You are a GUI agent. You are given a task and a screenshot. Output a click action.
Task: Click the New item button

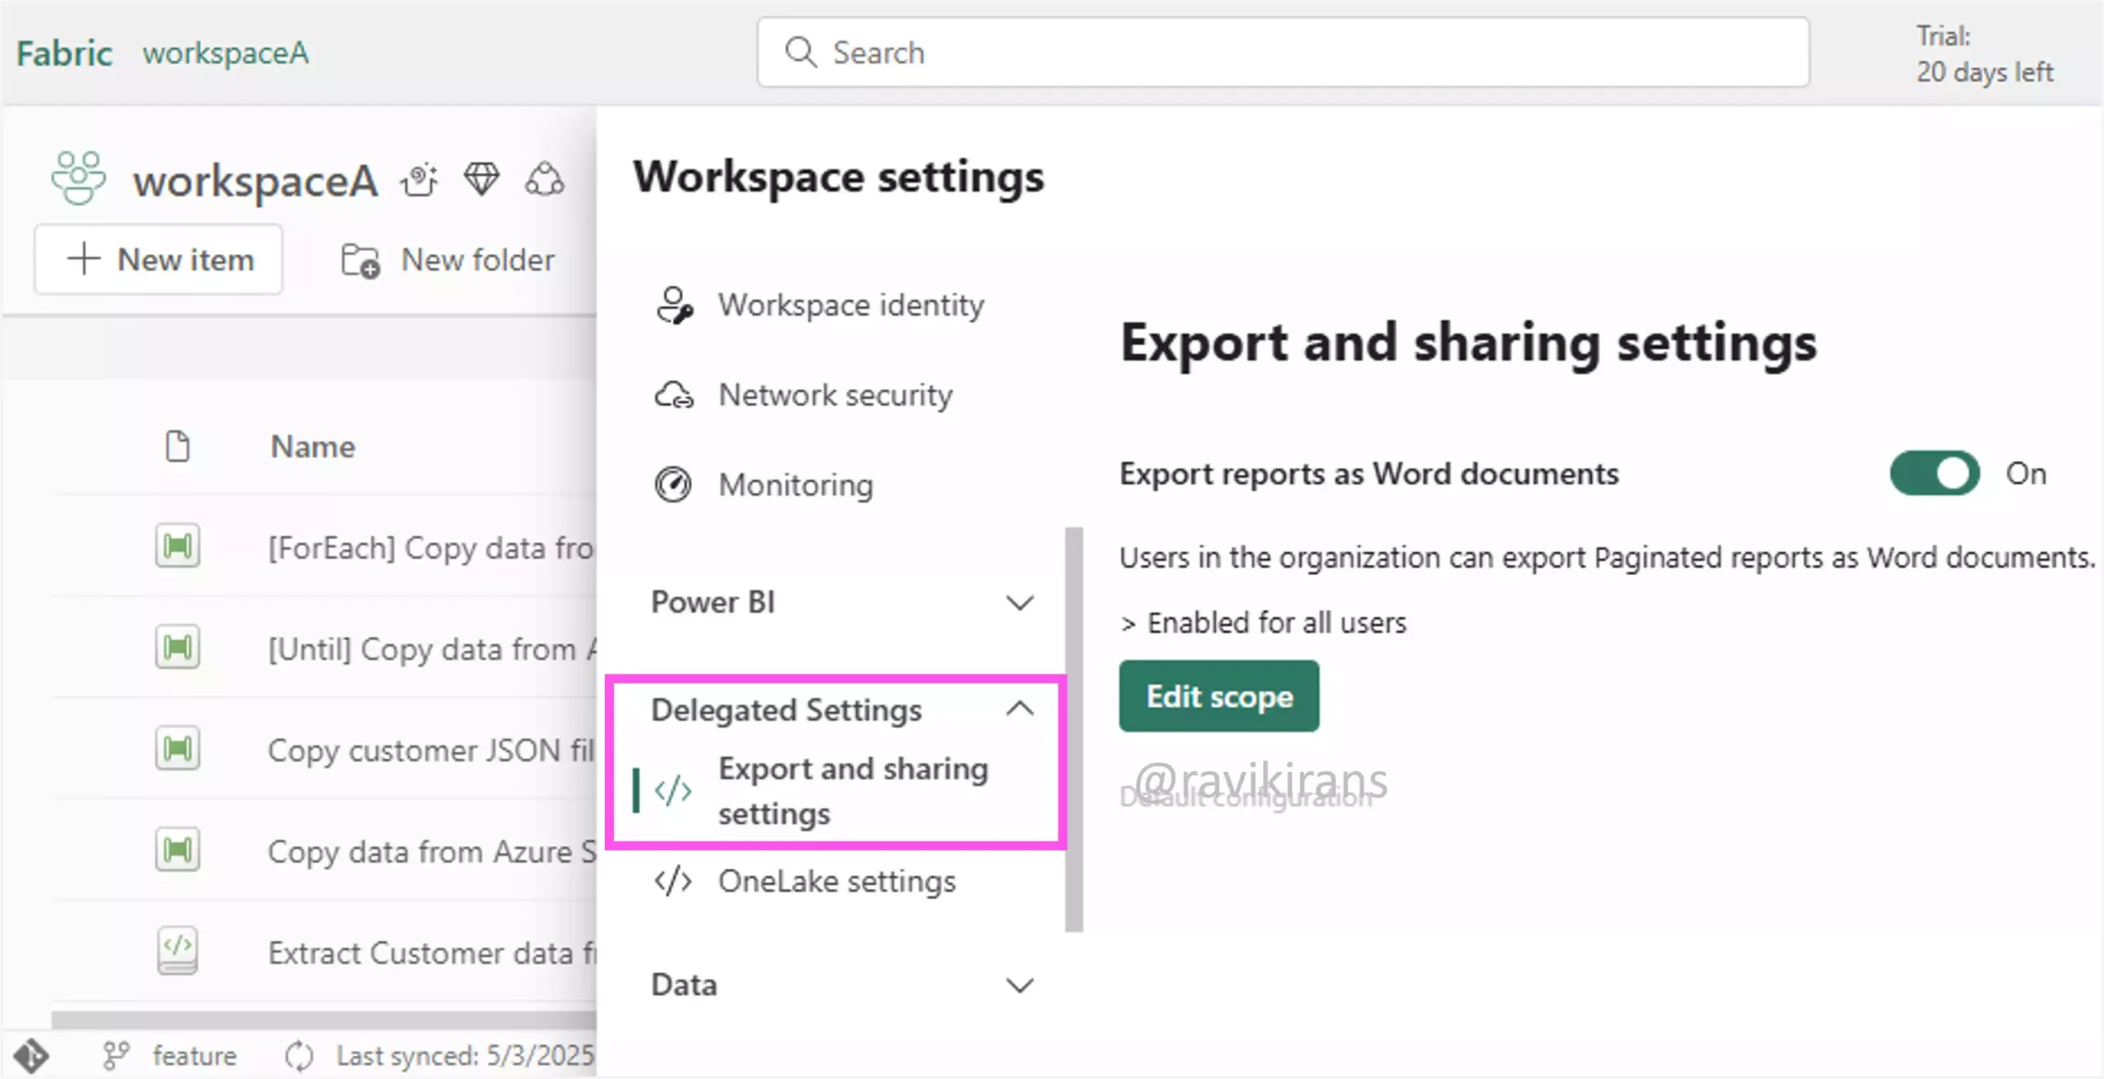tap(159, 259)
